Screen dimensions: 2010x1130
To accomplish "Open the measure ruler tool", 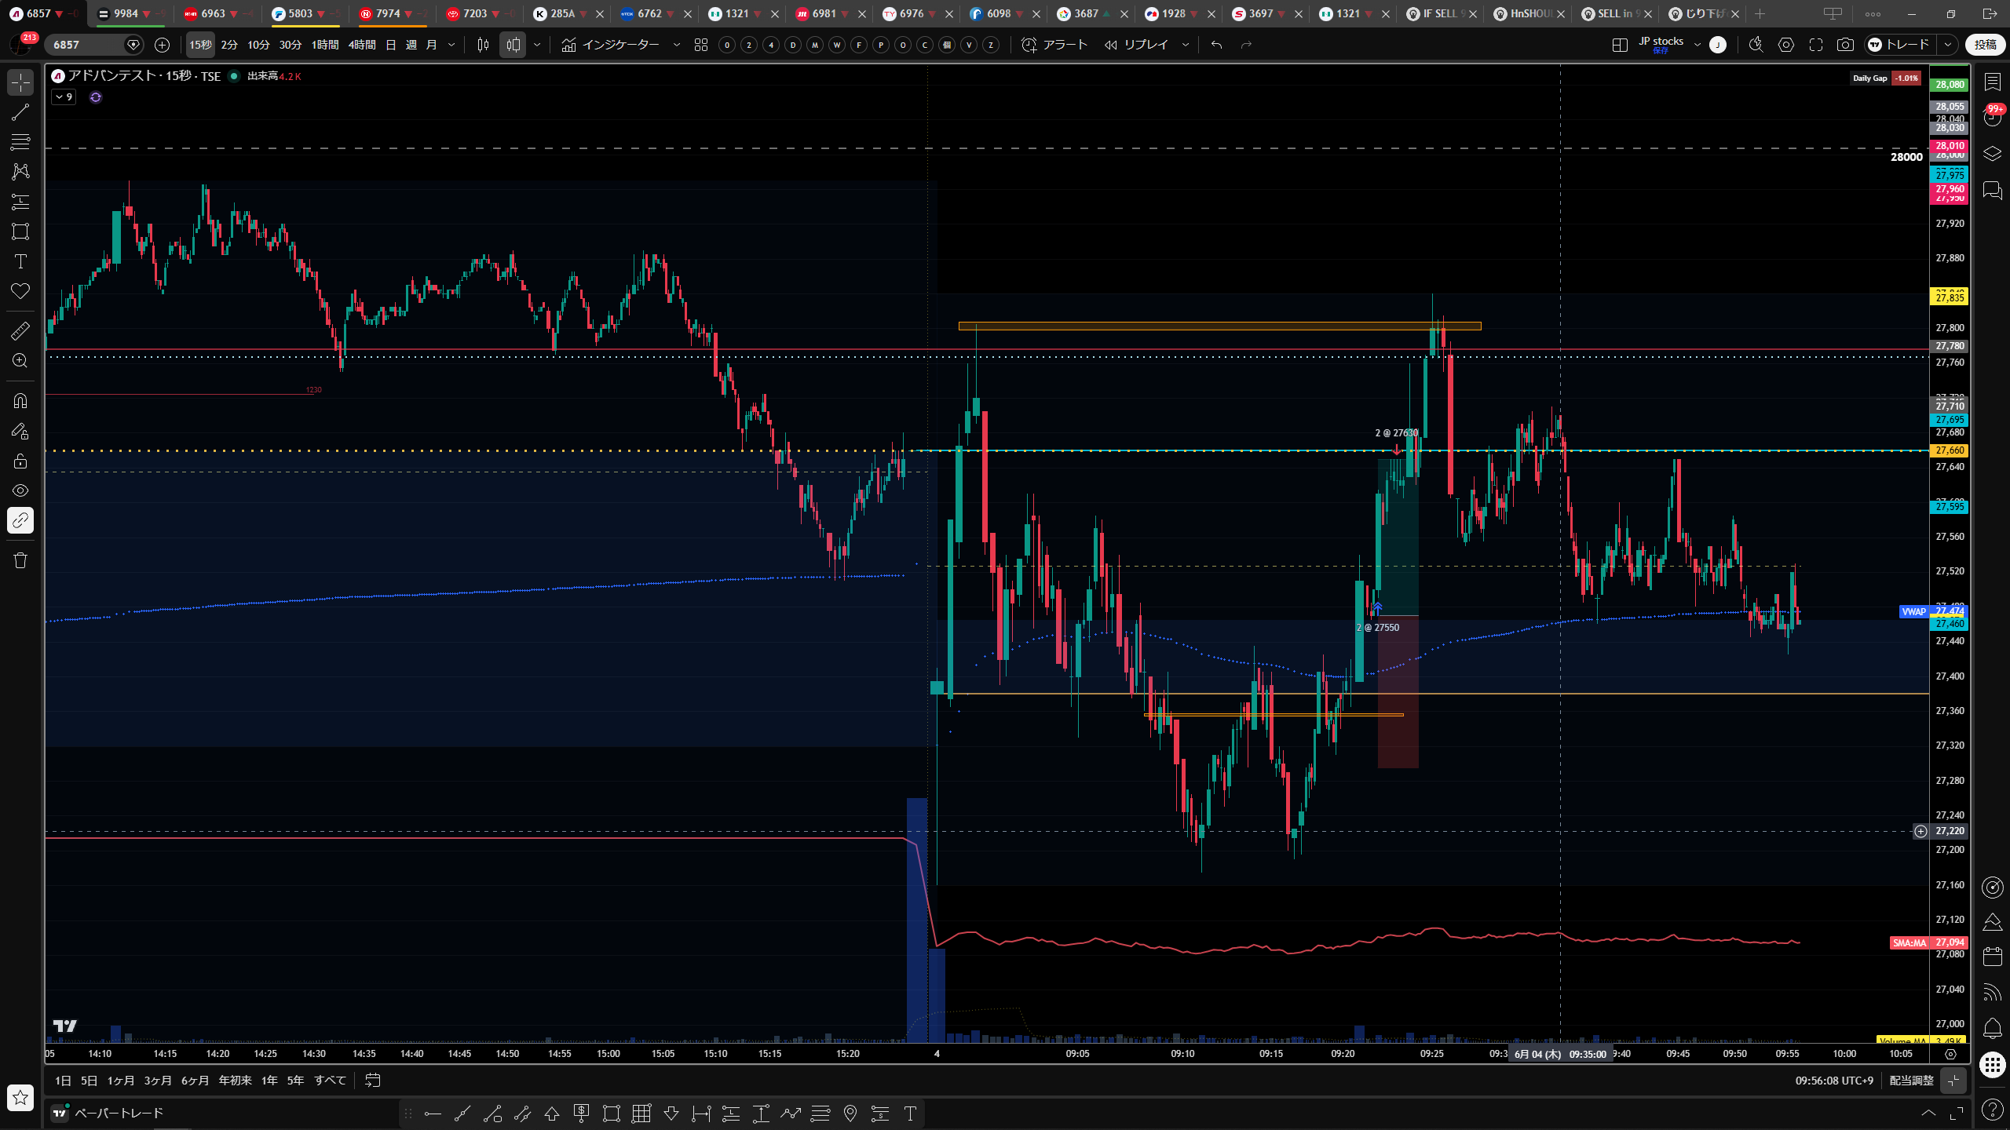I will click(x=20, y=331).
